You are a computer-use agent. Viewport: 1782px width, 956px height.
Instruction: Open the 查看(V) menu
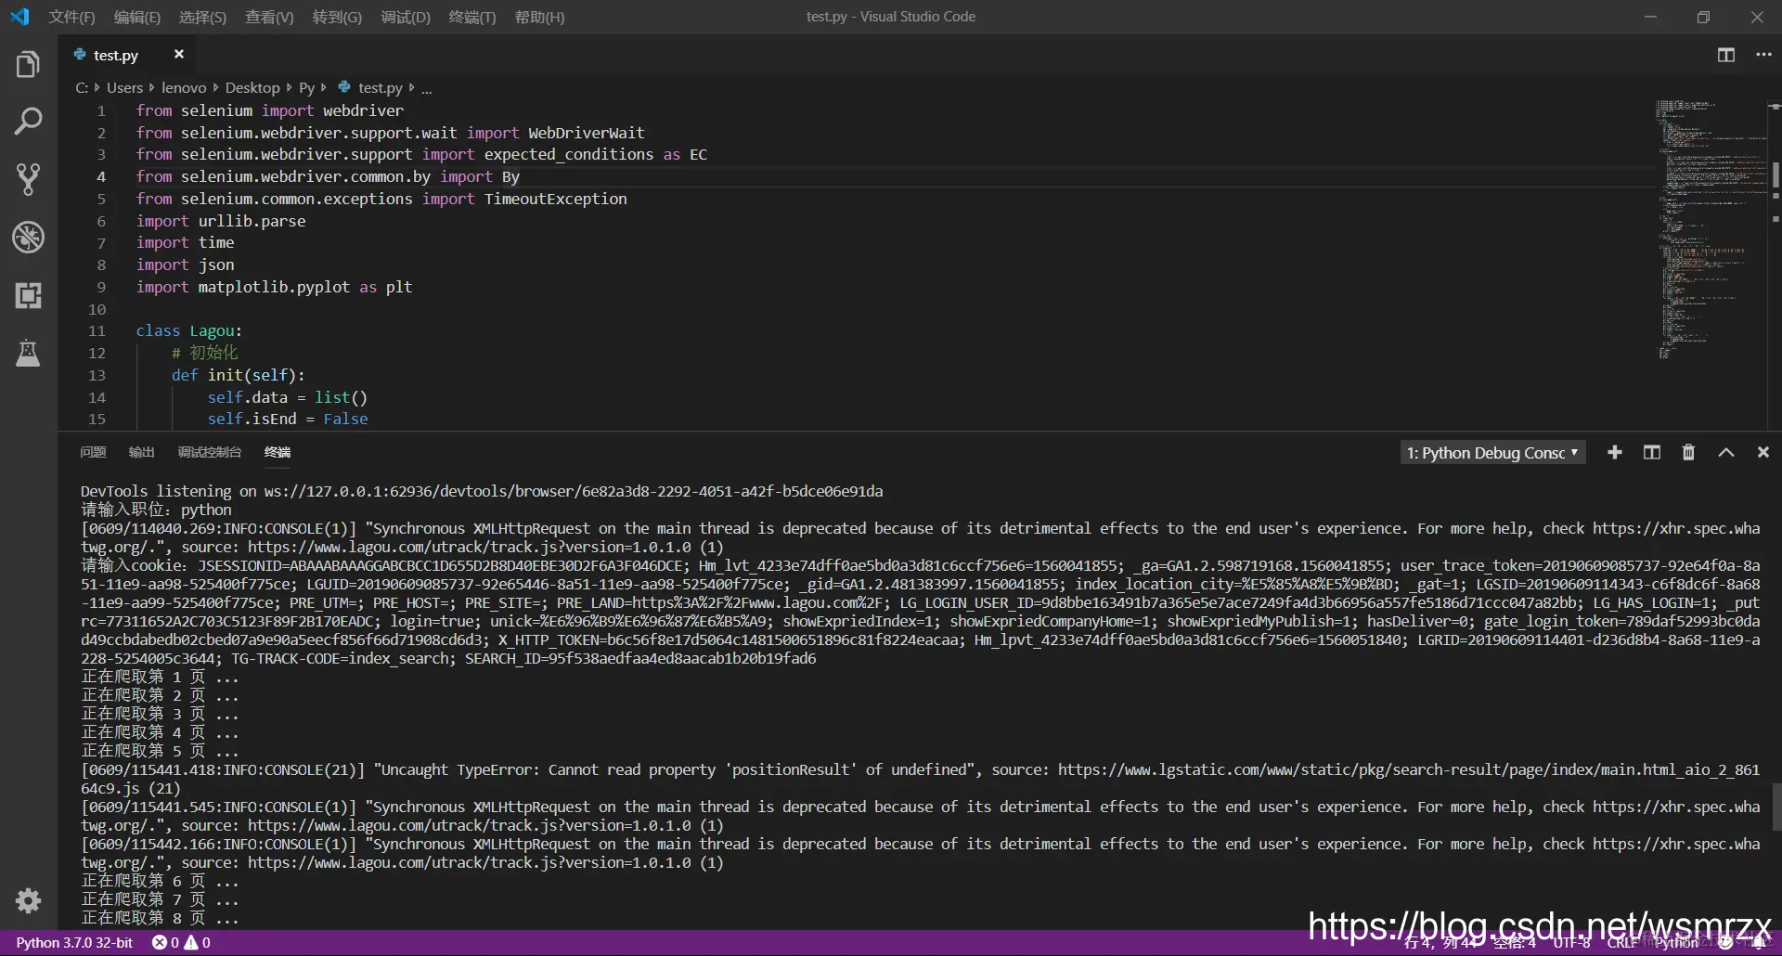tap(269, 17)
